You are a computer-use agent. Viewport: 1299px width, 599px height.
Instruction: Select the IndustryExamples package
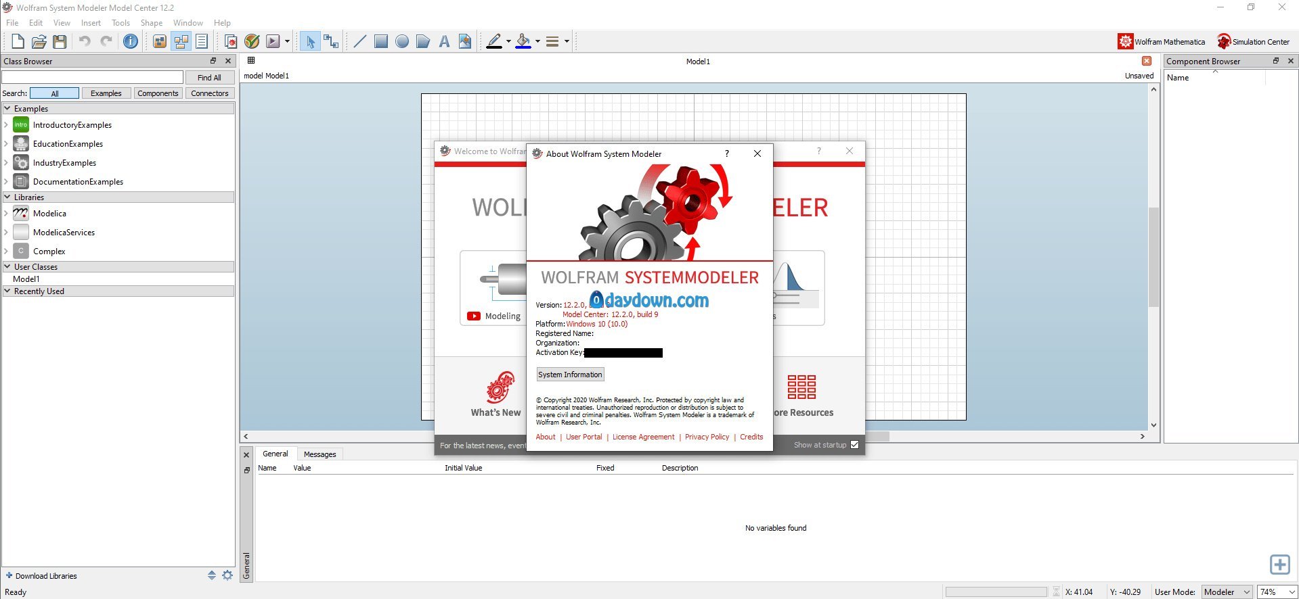(64, 162)
